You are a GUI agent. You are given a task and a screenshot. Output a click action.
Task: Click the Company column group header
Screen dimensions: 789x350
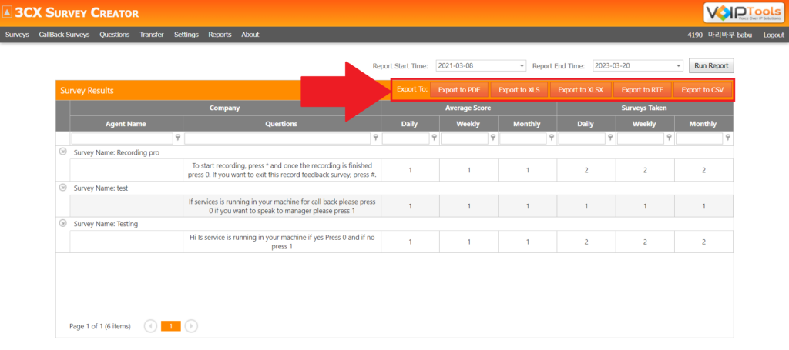click(225, 108)
